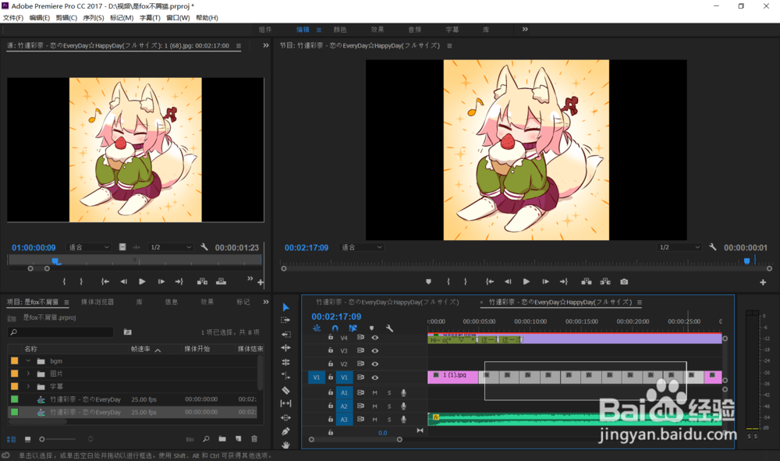Select the Ripple Edit tool
This screenshot has width=780, height=461.
click(x=285, y=334)
